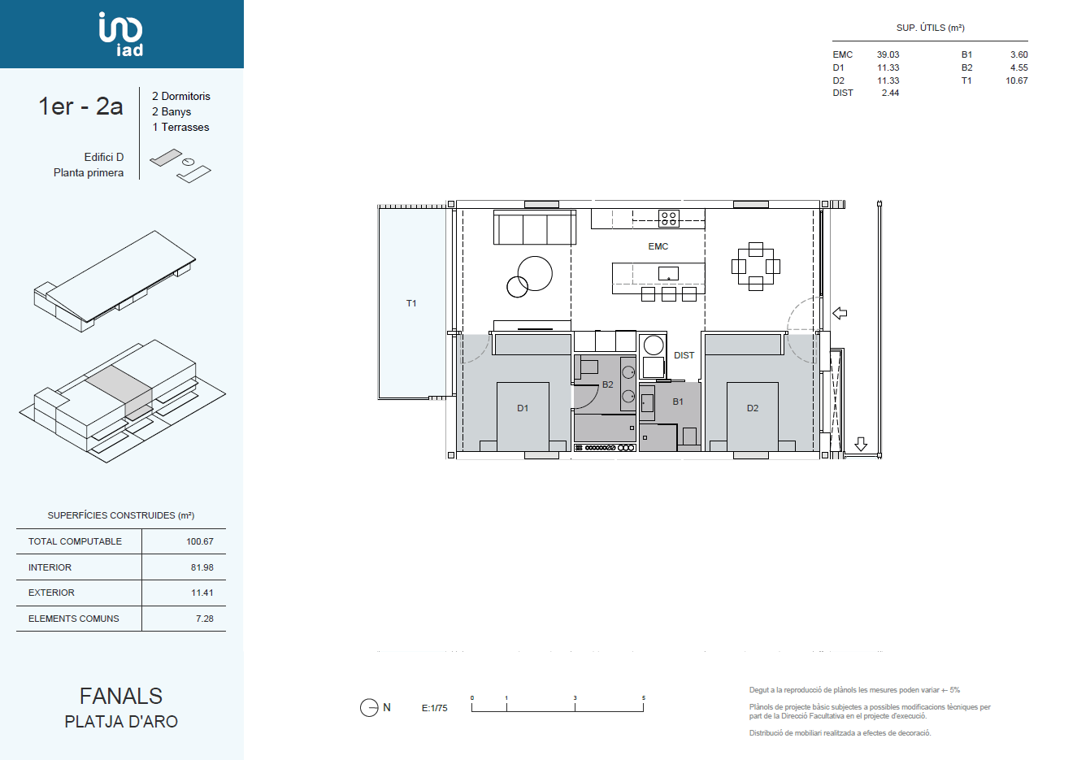Click the north compass symbol
1077x760 pixels.
pos(369,708)
